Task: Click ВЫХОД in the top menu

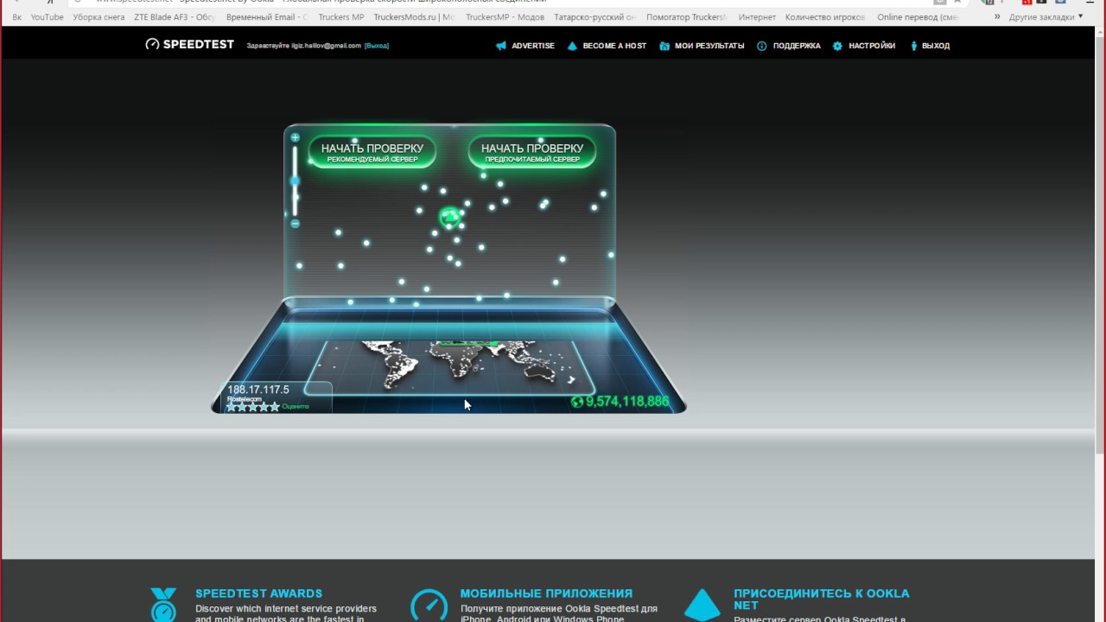Action: (x=936, y=46)
